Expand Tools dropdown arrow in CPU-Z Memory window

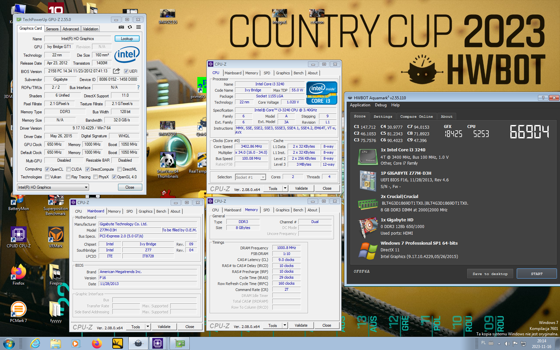(x=285, y=325)
